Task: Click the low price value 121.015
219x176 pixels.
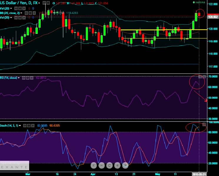Action: pyautogui.click(x=89, y=3)
